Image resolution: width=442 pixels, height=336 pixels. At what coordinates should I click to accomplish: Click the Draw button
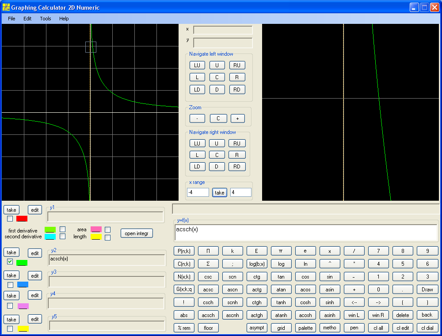(x=427, y=290)
